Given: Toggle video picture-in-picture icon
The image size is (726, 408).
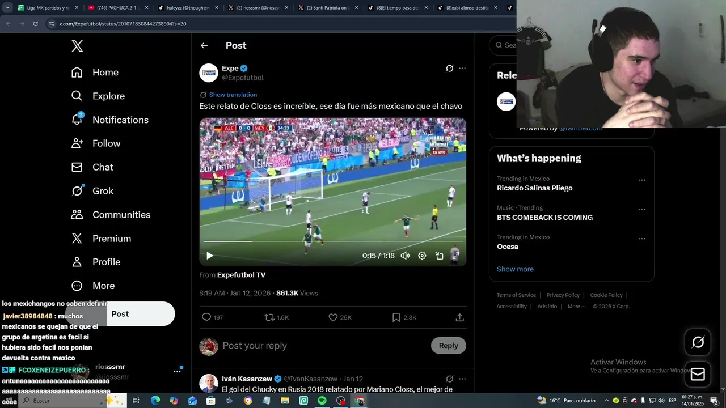Looking at the screenshot, I should [x=439, y=256].
